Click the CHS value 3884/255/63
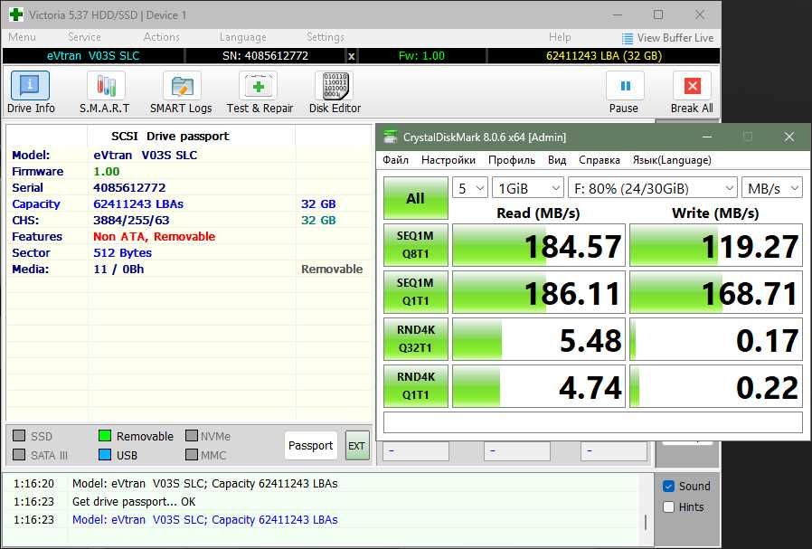 point(131,220)
